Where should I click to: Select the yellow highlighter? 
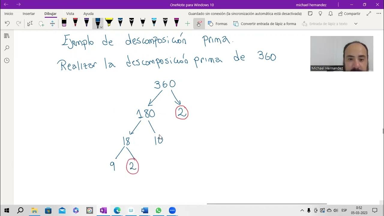[x=109, y=22]
